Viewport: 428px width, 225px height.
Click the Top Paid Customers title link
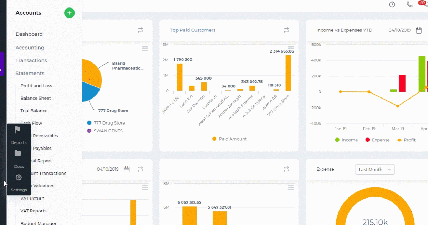[193, 30]
